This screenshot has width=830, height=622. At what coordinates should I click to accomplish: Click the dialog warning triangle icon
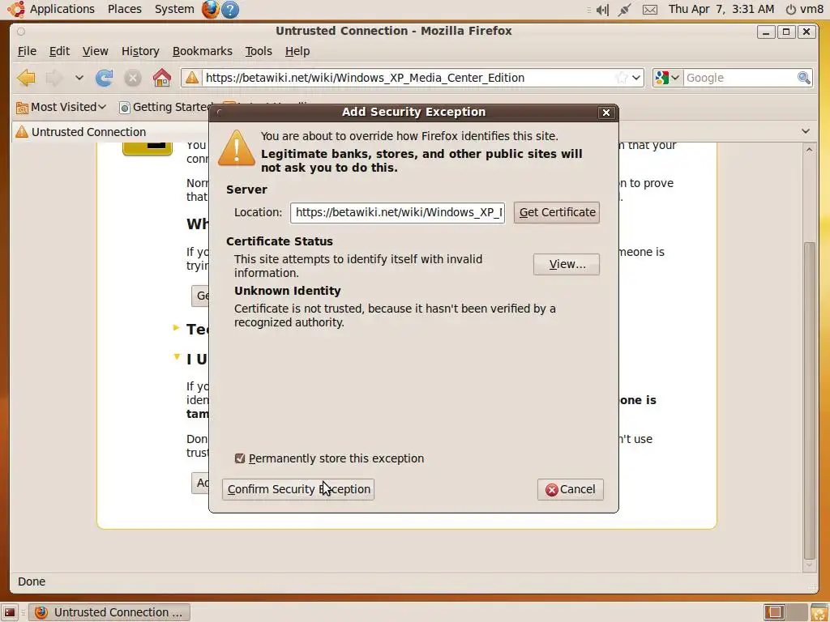236,149
